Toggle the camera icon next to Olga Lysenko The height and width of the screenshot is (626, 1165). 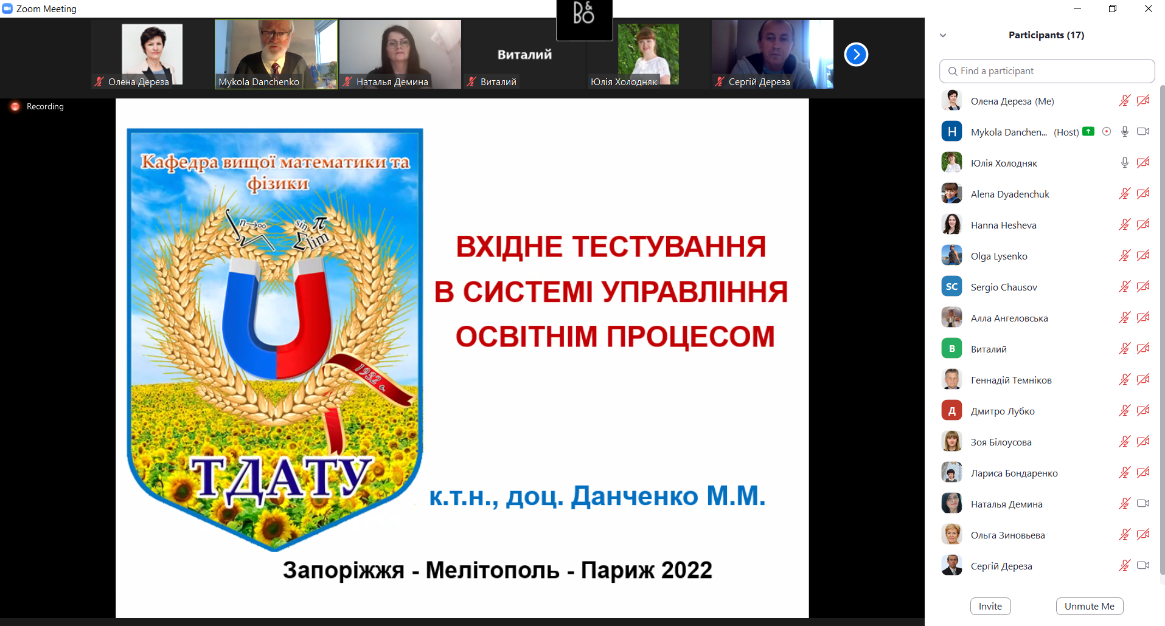click(1143, 256)
